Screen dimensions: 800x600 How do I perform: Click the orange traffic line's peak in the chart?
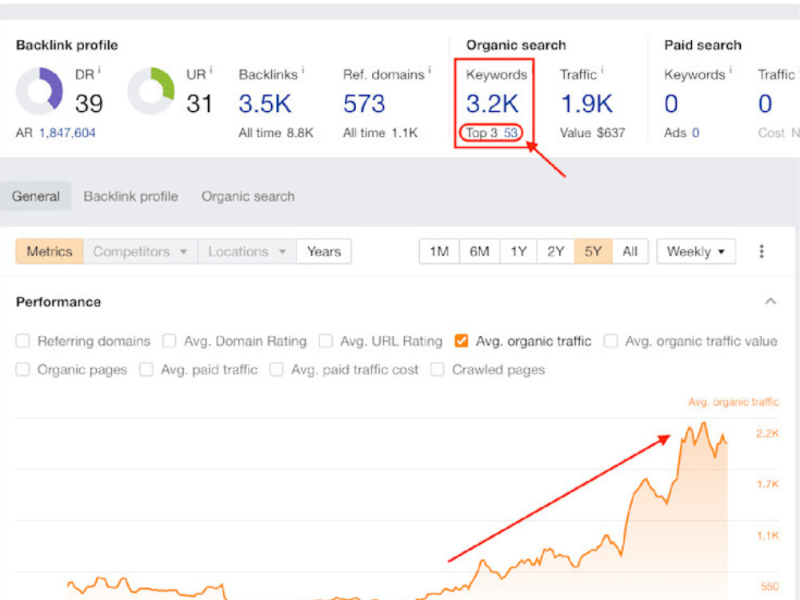pos(705,423)
